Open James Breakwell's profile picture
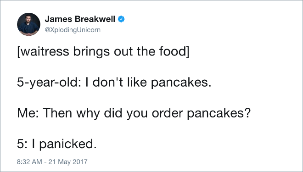The height and width of the screenshot is (172, 303). [28, 24]
